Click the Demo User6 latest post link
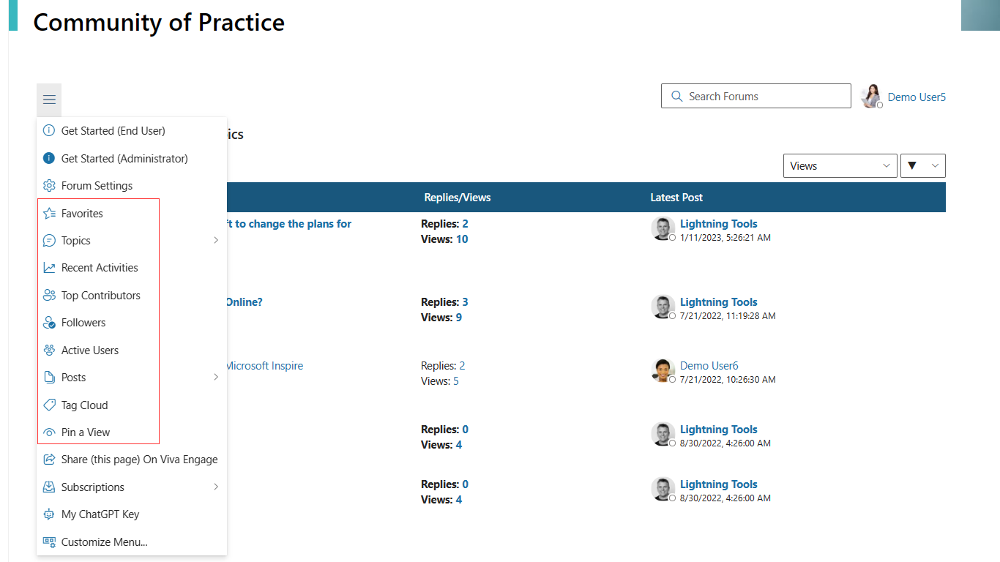The image size is (1000, 562). click(709, 366)
